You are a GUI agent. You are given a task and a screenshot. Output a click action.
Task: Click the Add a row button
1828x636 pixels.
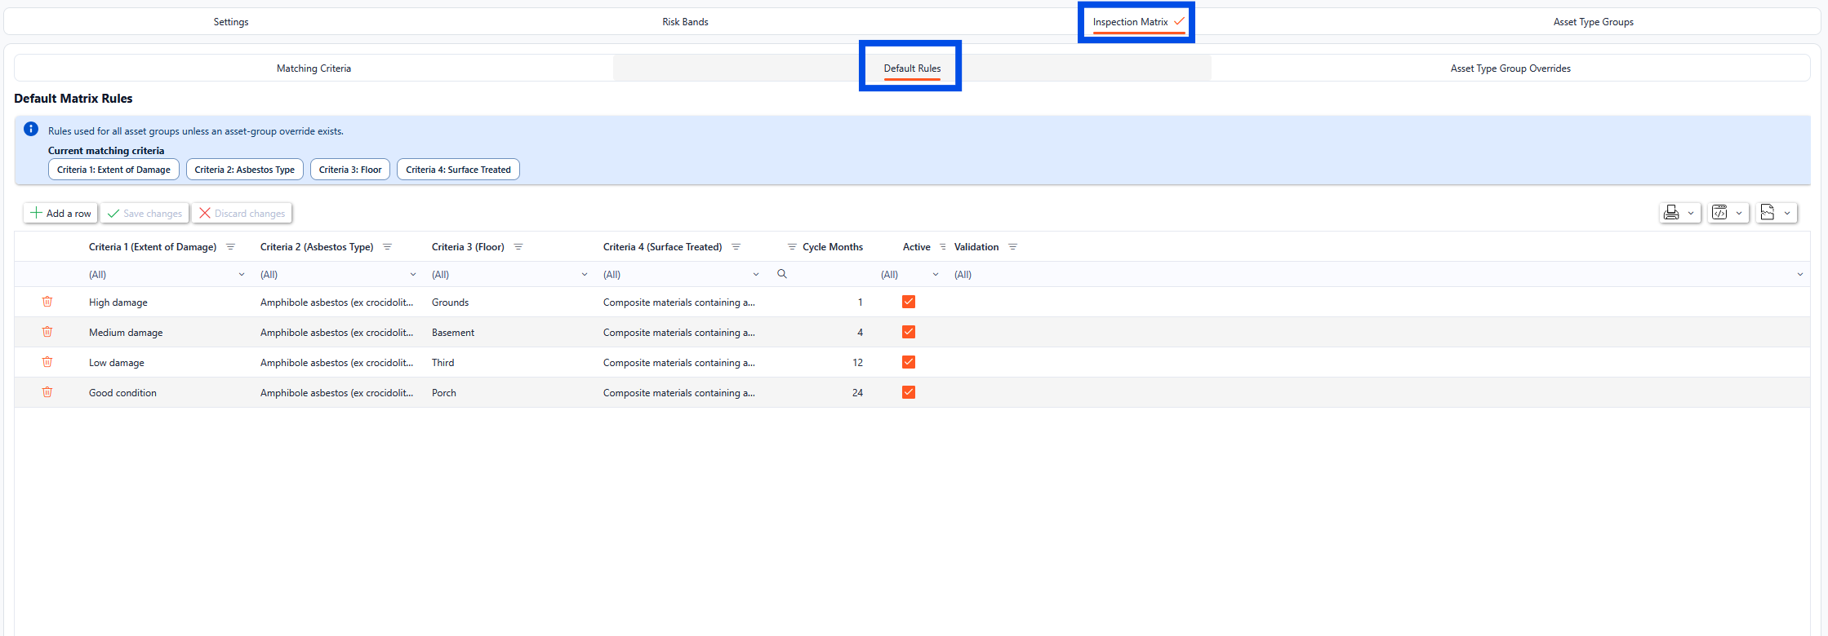tap(61, 214)
